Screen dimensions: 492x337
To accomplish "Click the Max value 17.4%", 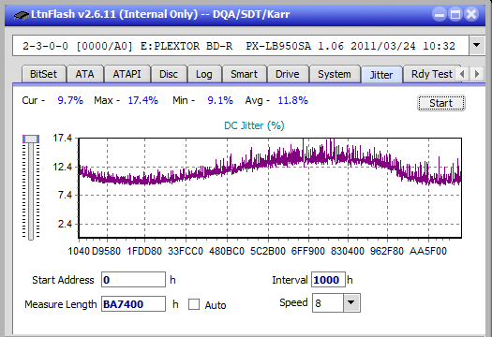I will click(142, 100).
